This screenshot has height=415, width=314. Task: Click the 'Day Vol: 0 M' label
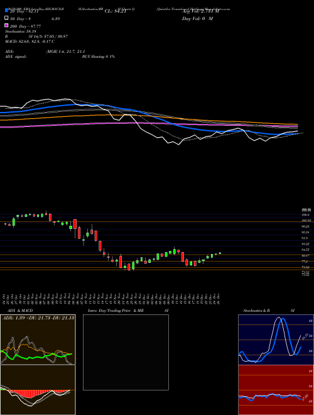(197, 18)
